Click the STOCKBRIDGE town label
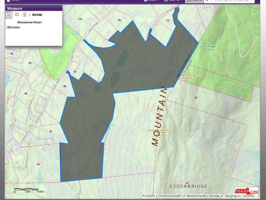Screen dimensions: 266x200 [x=188, y=186]
